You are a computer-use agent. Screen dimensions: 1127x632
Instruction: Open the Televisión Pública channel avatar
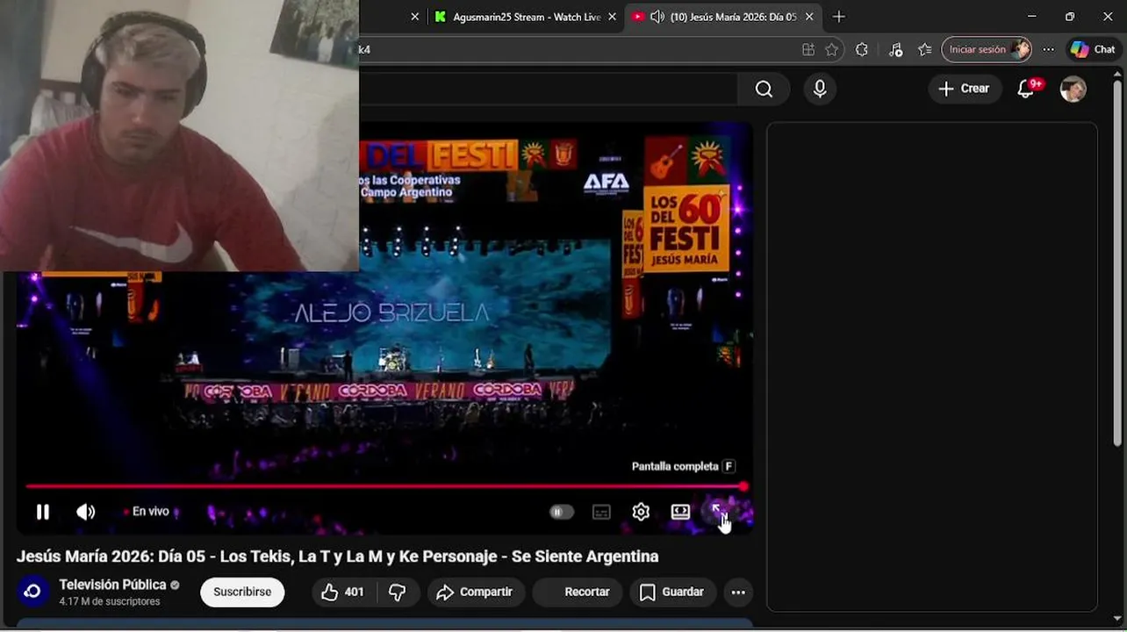click(32, 592)
